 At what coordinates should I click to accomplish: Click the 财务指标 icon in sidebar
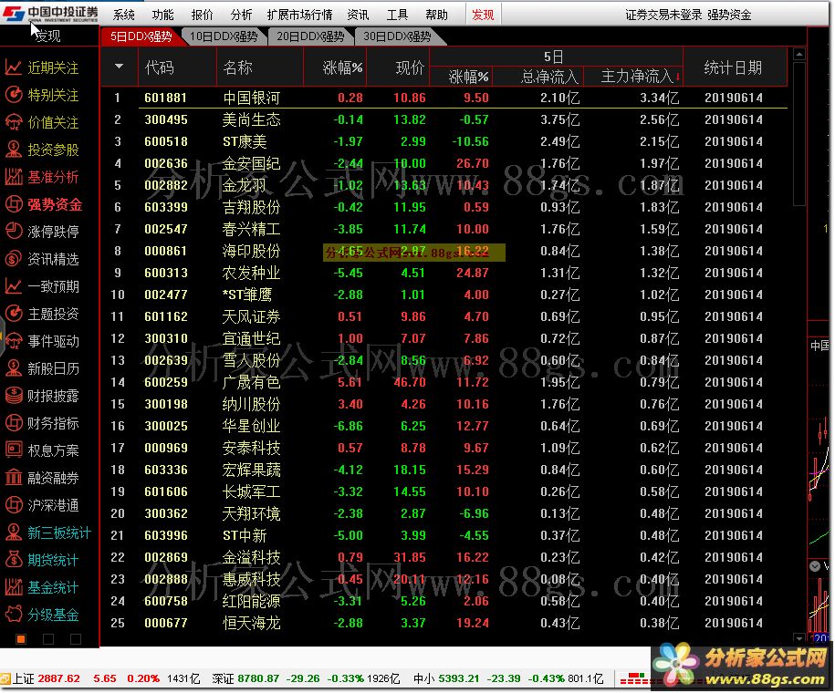(14, 423)
